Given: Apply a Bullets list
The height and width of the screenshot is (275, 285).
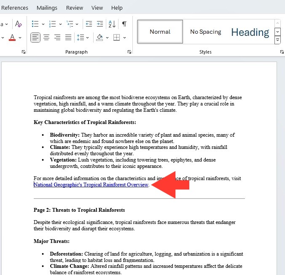Looking at the screenshot, I should coord(35,24).
